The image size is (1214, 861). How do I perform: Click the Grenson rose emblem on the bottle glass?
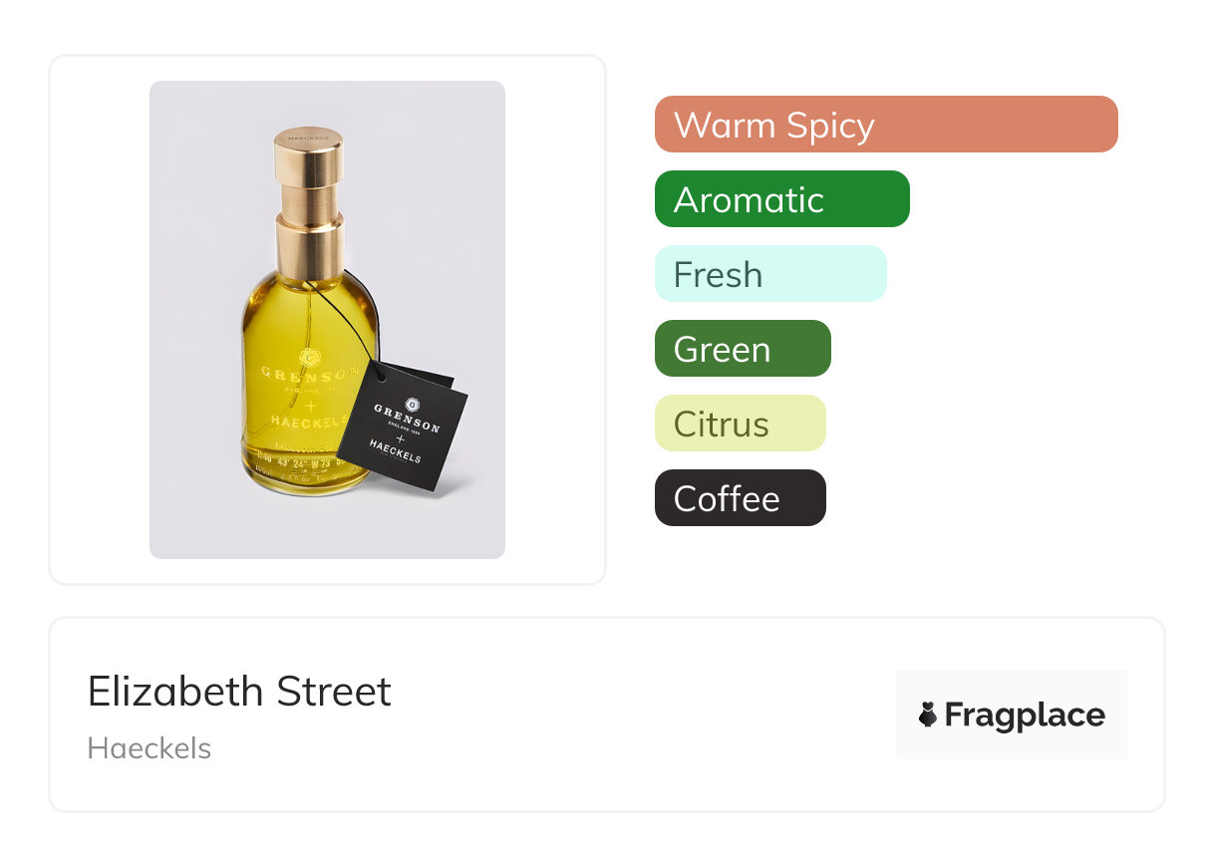coord(309,356)
